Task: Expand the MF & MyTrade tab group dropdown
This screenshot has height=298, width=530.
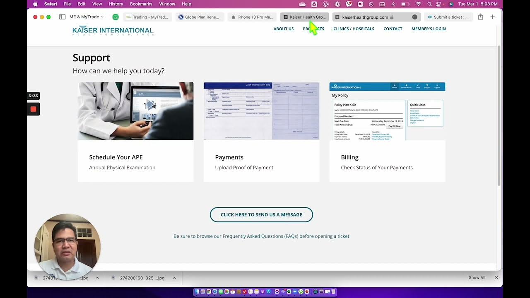Action: pyautogui.click(x=87, y=17)
